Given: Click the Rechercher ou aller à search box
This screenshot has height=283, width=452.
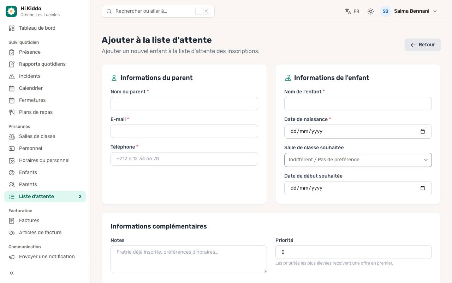Looking at the screenshot, I should pos(158,11).
